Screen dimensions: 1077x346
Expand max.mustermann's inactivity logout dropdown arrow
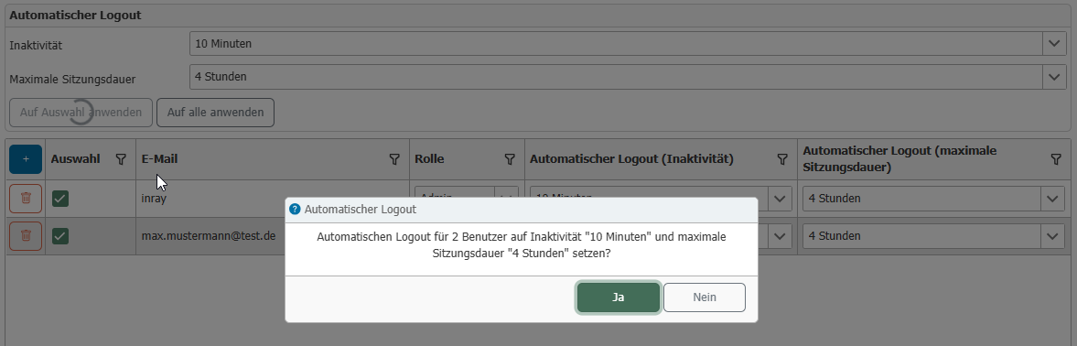780,236
